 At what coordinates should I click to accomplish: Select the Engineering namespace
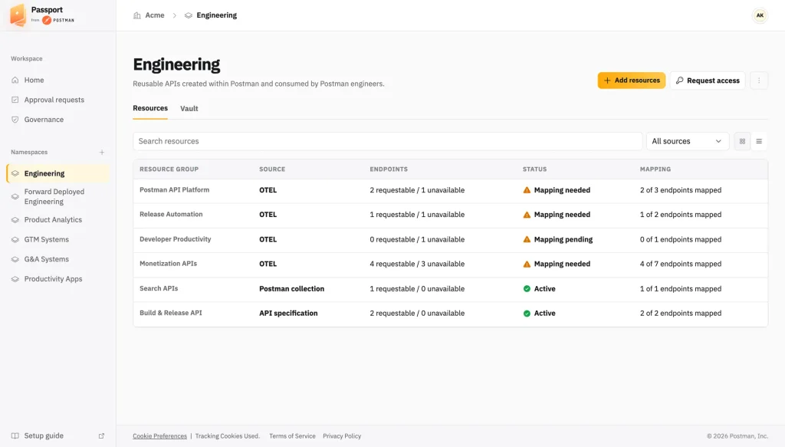point(58,174)
